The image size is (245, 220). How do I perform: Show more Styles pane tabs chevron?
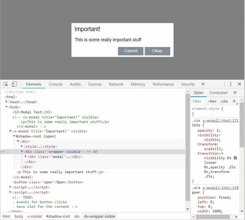(235, 93)
